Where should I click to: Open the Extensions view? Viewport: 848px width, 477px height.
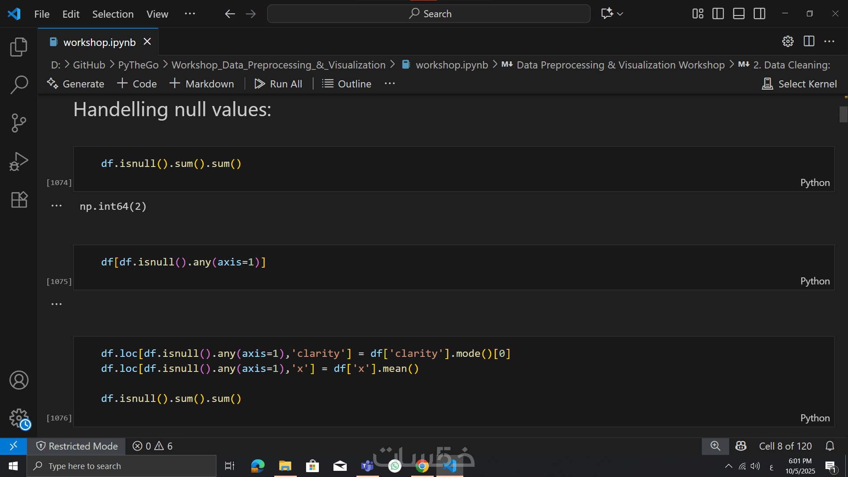click(x=19, y=200)
